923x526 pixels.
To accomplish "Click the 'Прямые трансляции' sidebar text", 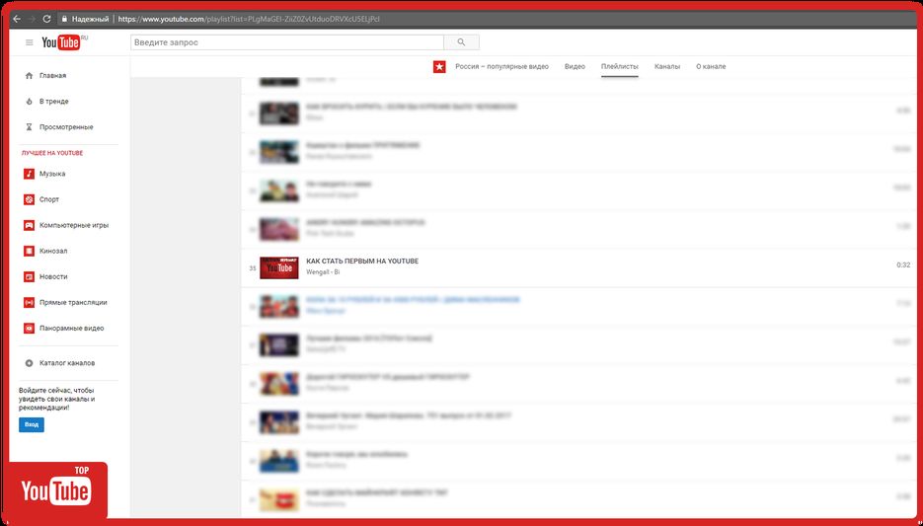I will tap(73, 302).
